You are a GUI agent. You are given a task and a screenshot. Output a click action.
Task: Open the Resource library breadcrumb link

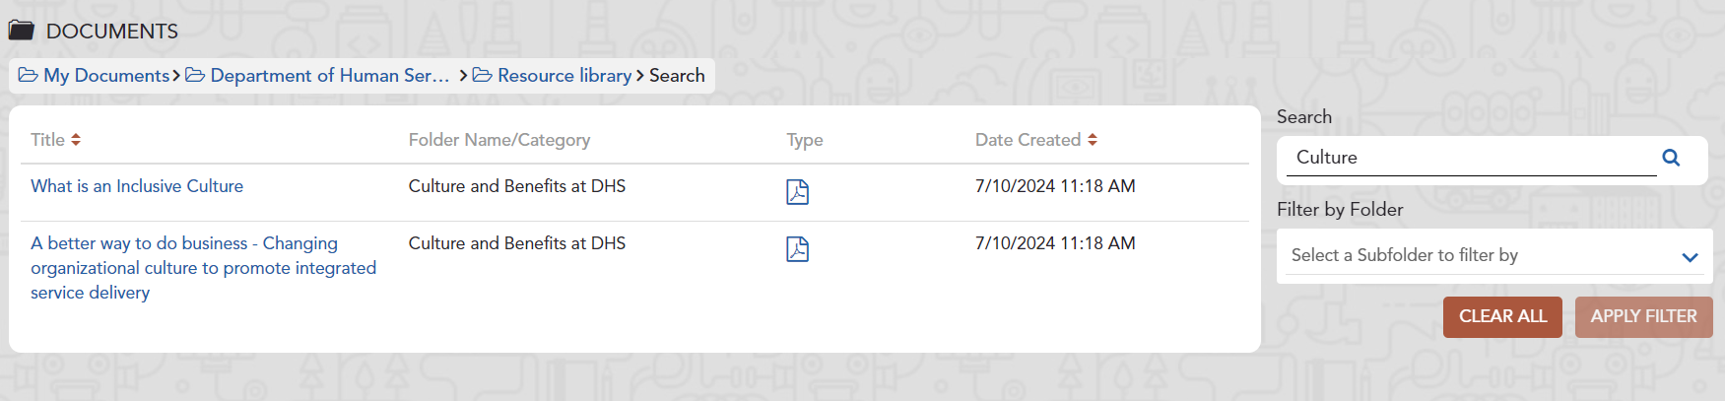(564, 76)
